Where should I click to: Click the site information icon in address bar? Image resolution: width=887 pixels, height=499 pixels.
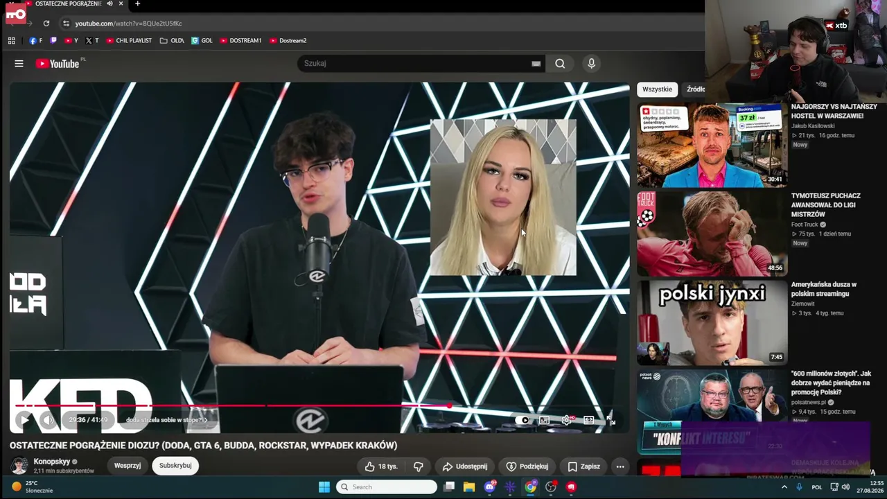66,23
